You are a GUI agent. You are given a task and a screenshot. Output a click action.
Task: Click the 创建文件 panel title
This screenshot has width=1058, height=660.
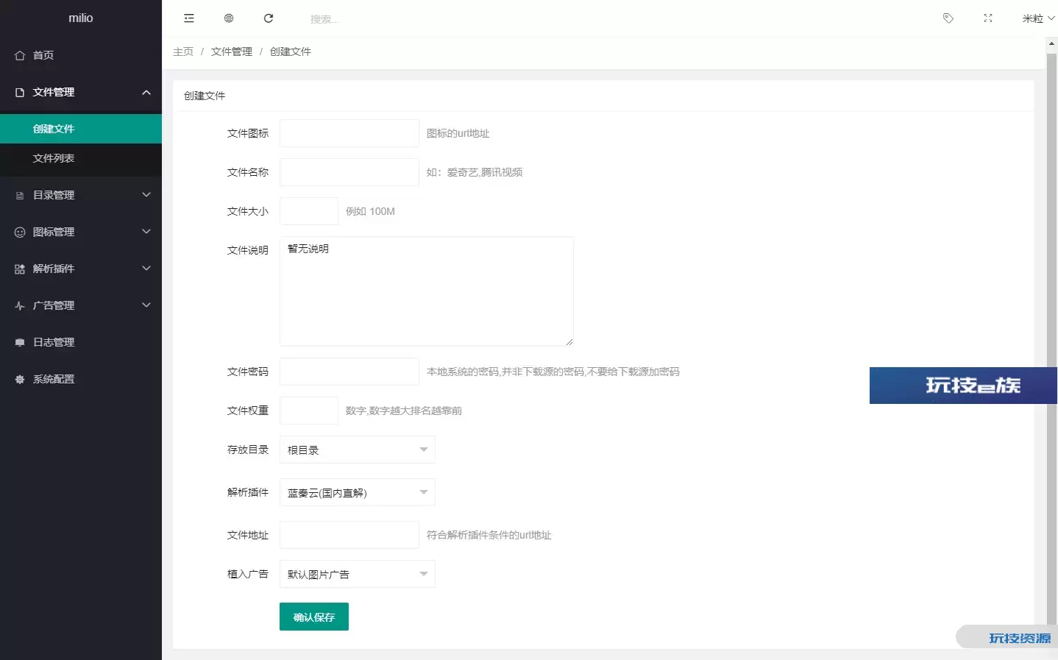click(x=205, y=96)
